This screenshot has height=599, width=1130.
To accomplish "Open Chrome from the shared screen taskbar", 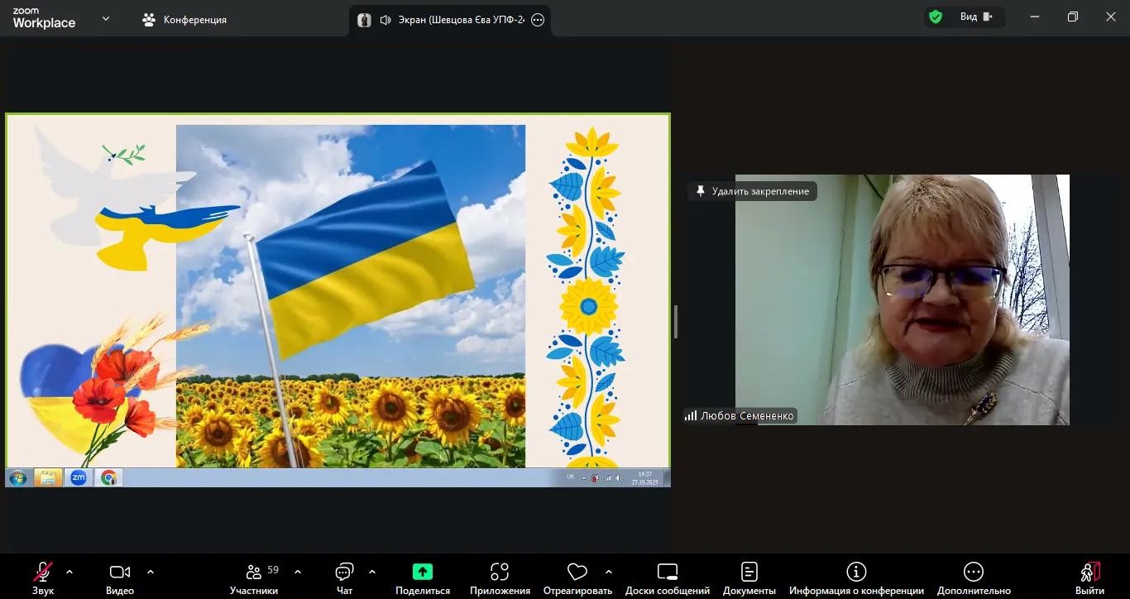I will coord(108,477).
